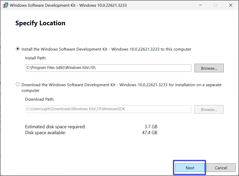
Task: Click the installer icon in the title bar
Action: 5,5
